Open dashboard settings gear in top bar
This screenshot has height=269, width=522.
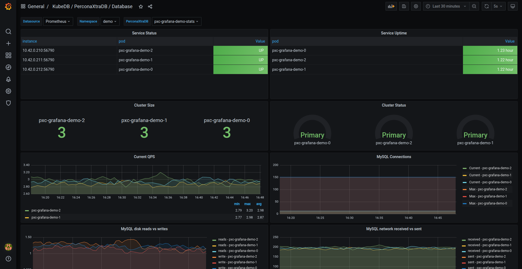tap(416, 6)
